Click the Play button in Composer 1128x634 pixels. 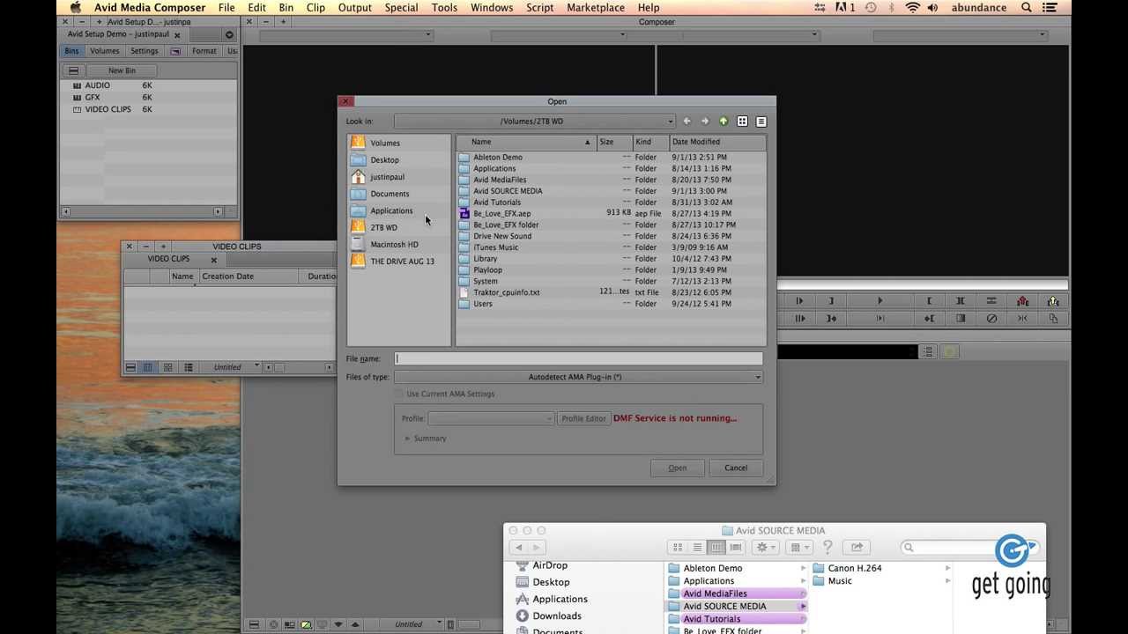click(x=879, y=301)
